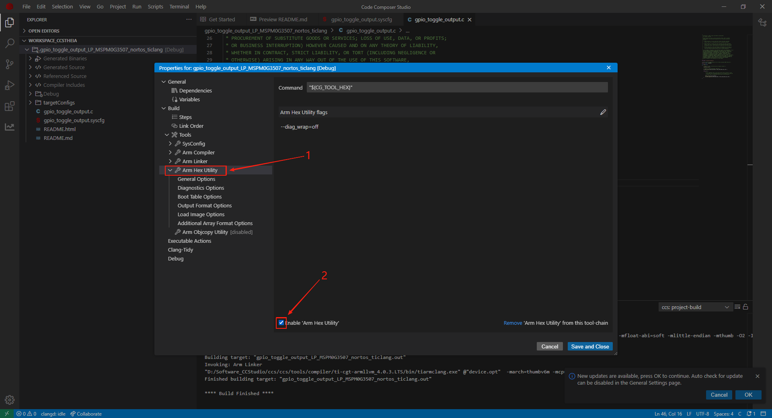Click Save and Close button
Image resolution: width=772 pixels, height=418 pixels.
tap(590, 346)
